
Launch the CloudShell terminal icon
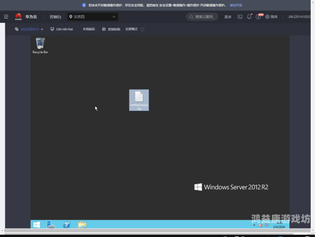point(240,17)
